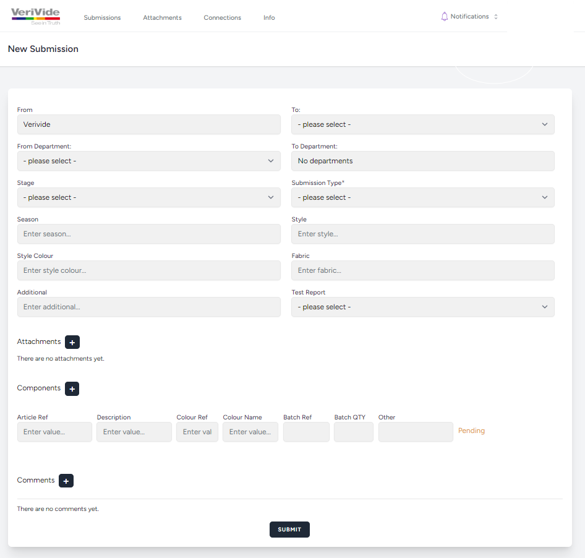The width and height of the screenshot is (585, 558).
Task: Select a Submission Type from dropdown
Action: [x=422, y=197]
